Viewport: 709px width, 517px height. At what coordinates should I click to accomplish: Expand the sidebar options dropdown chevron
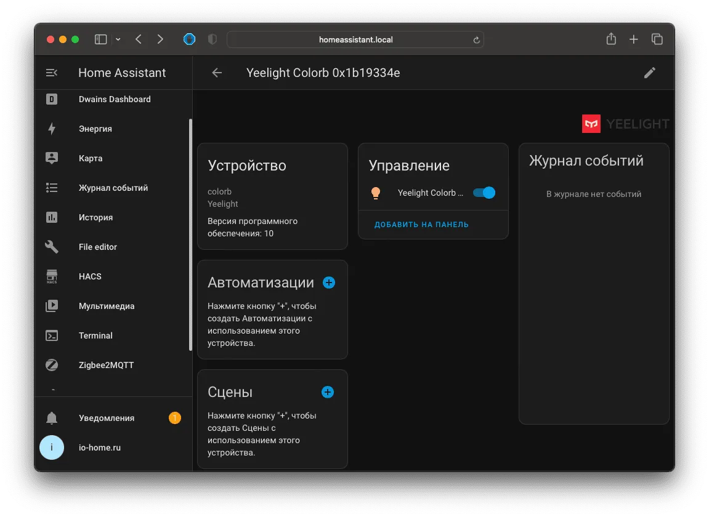(118, 40)
